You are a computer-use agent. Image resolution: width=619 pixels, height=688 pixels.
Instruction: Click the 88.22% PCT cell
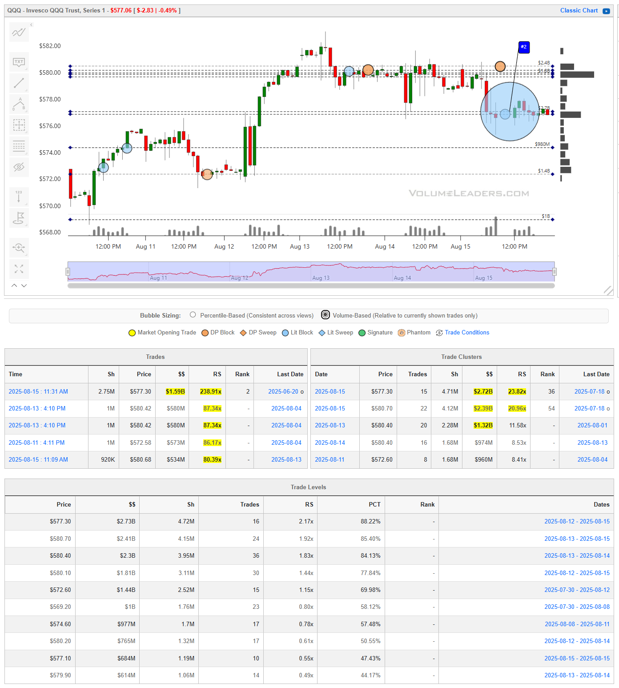(370, 521)
